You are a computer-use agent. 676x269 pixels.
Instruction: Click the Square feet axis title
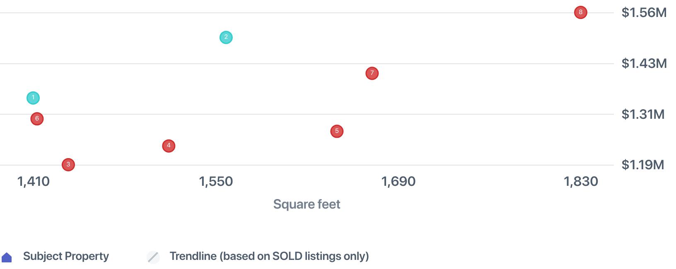[307, 204]
